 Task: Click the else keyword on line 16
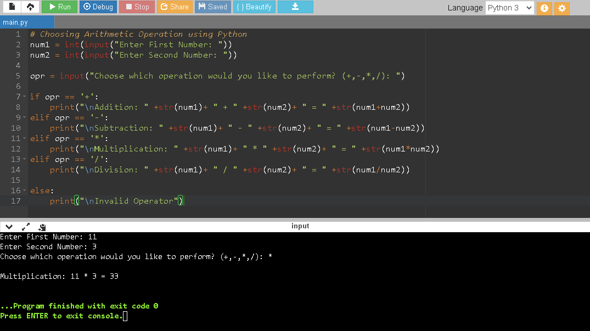40,190
